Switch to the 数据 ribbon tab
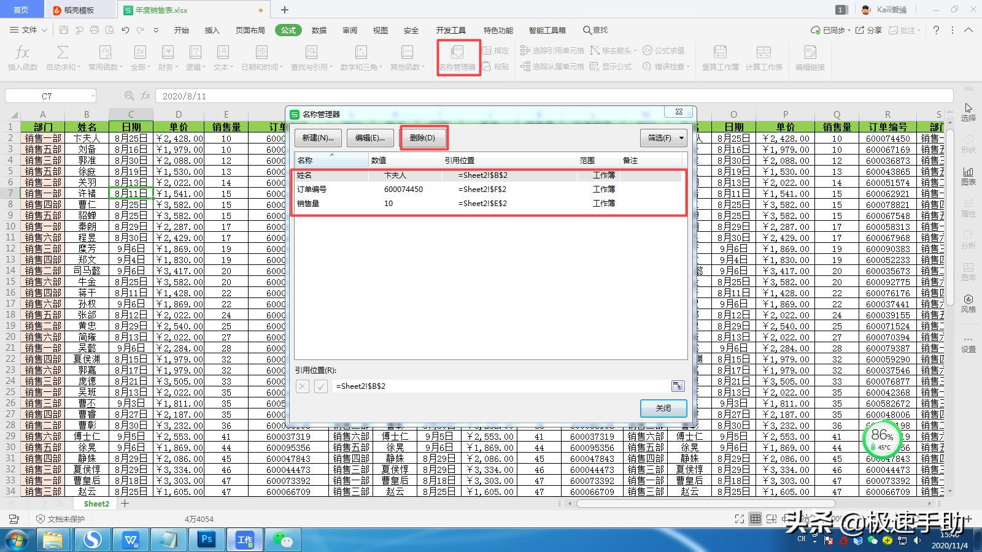This screenshot has width=982, height=552. coord(319,30)
